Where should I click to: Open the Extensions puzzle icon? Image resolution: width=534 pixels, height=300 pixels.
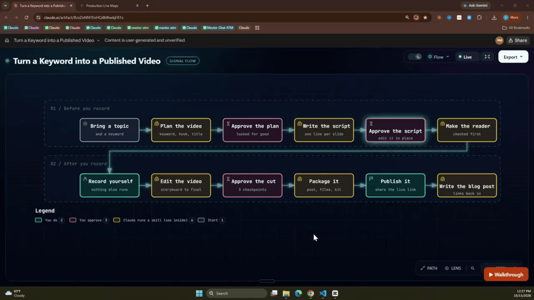tap(479, 17)
